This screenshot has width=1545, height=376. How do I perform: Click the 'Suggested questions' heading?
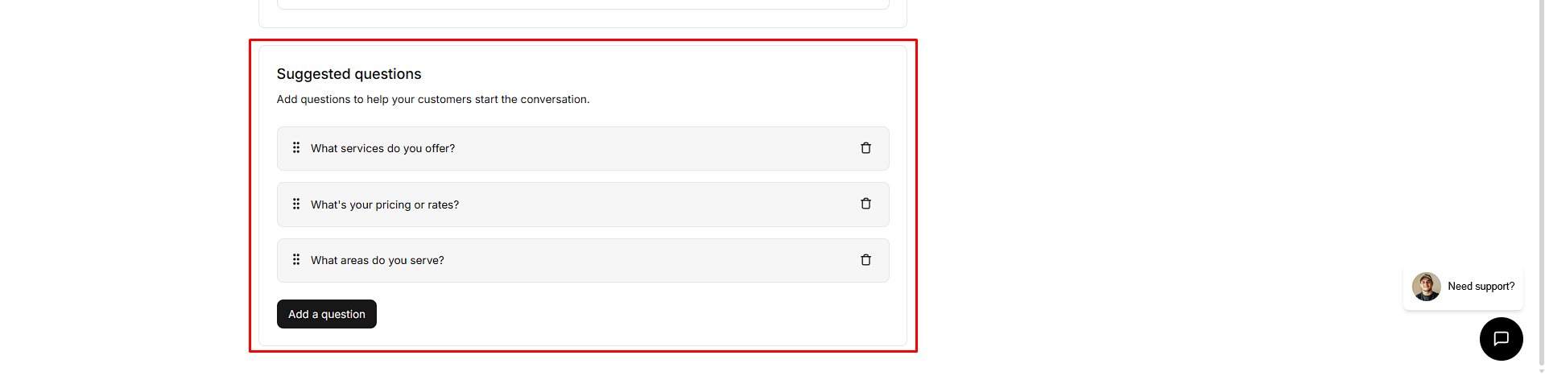[349, 74]
